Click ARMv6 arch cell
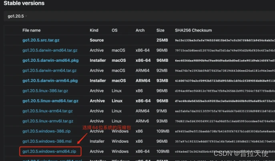 (x=142, y=121)
